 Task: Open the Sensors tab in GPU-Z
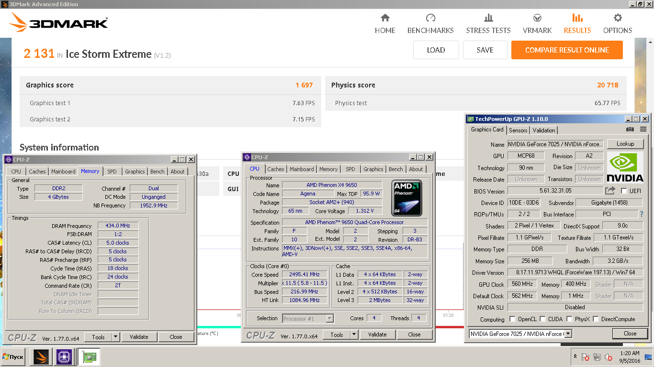point(518,130)
